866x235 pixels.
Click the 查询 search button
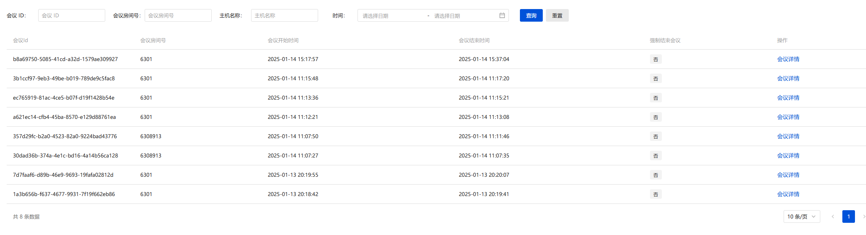[x=531, y=15]
